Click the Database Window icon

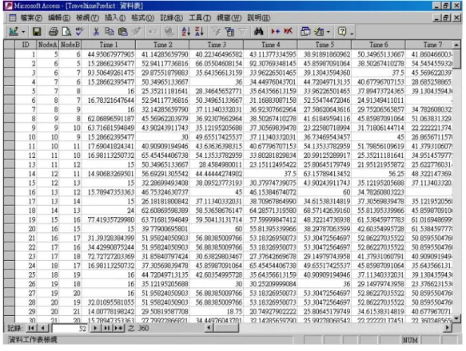tap(305, 31)
